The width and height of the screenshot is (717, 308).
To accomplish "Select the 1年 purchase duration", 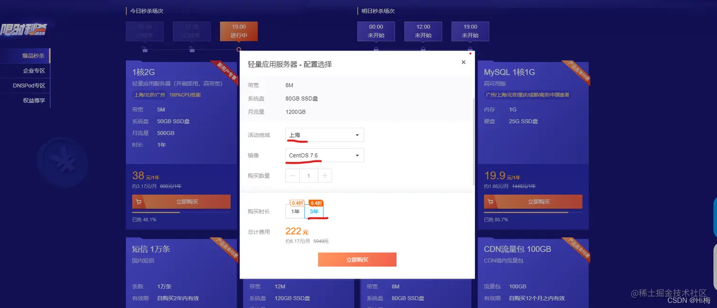I will coord(294,212).
